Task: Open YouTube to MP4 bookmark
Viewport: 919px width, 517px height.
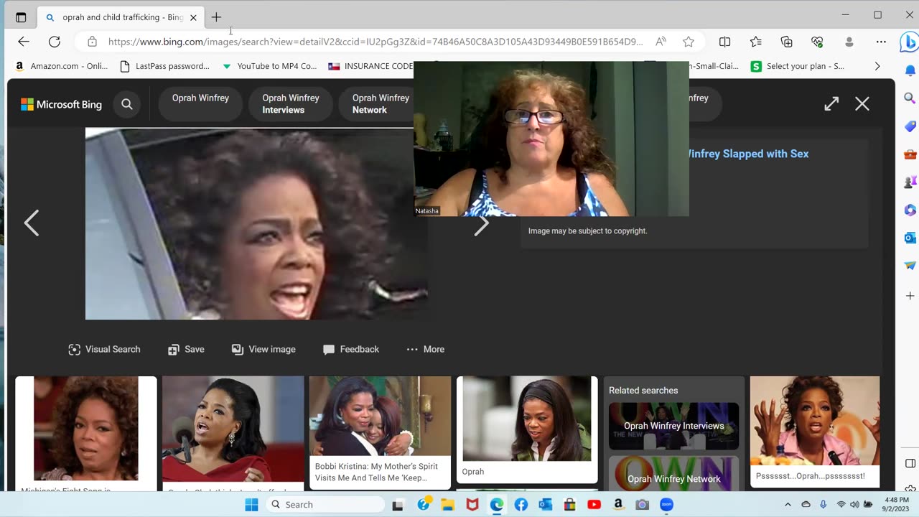Action: point(269,66)
